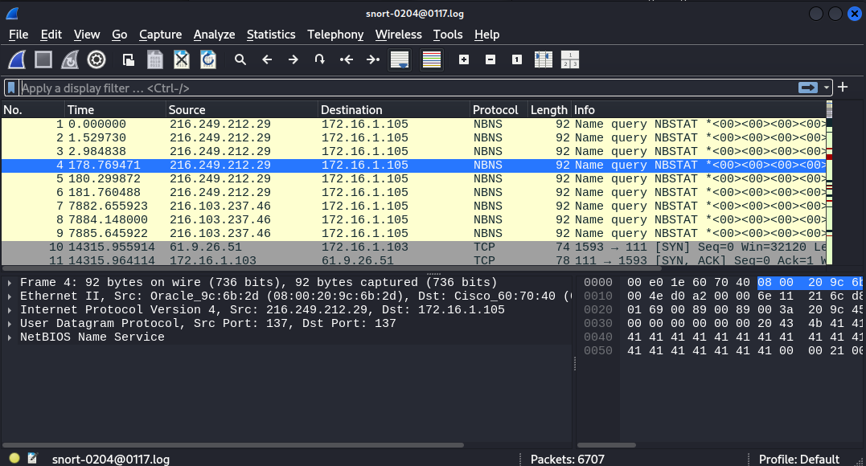This screenshot has height=466, width=866.
Task: Toggle auto-scroll during live capture
Action: pos(400,59)
